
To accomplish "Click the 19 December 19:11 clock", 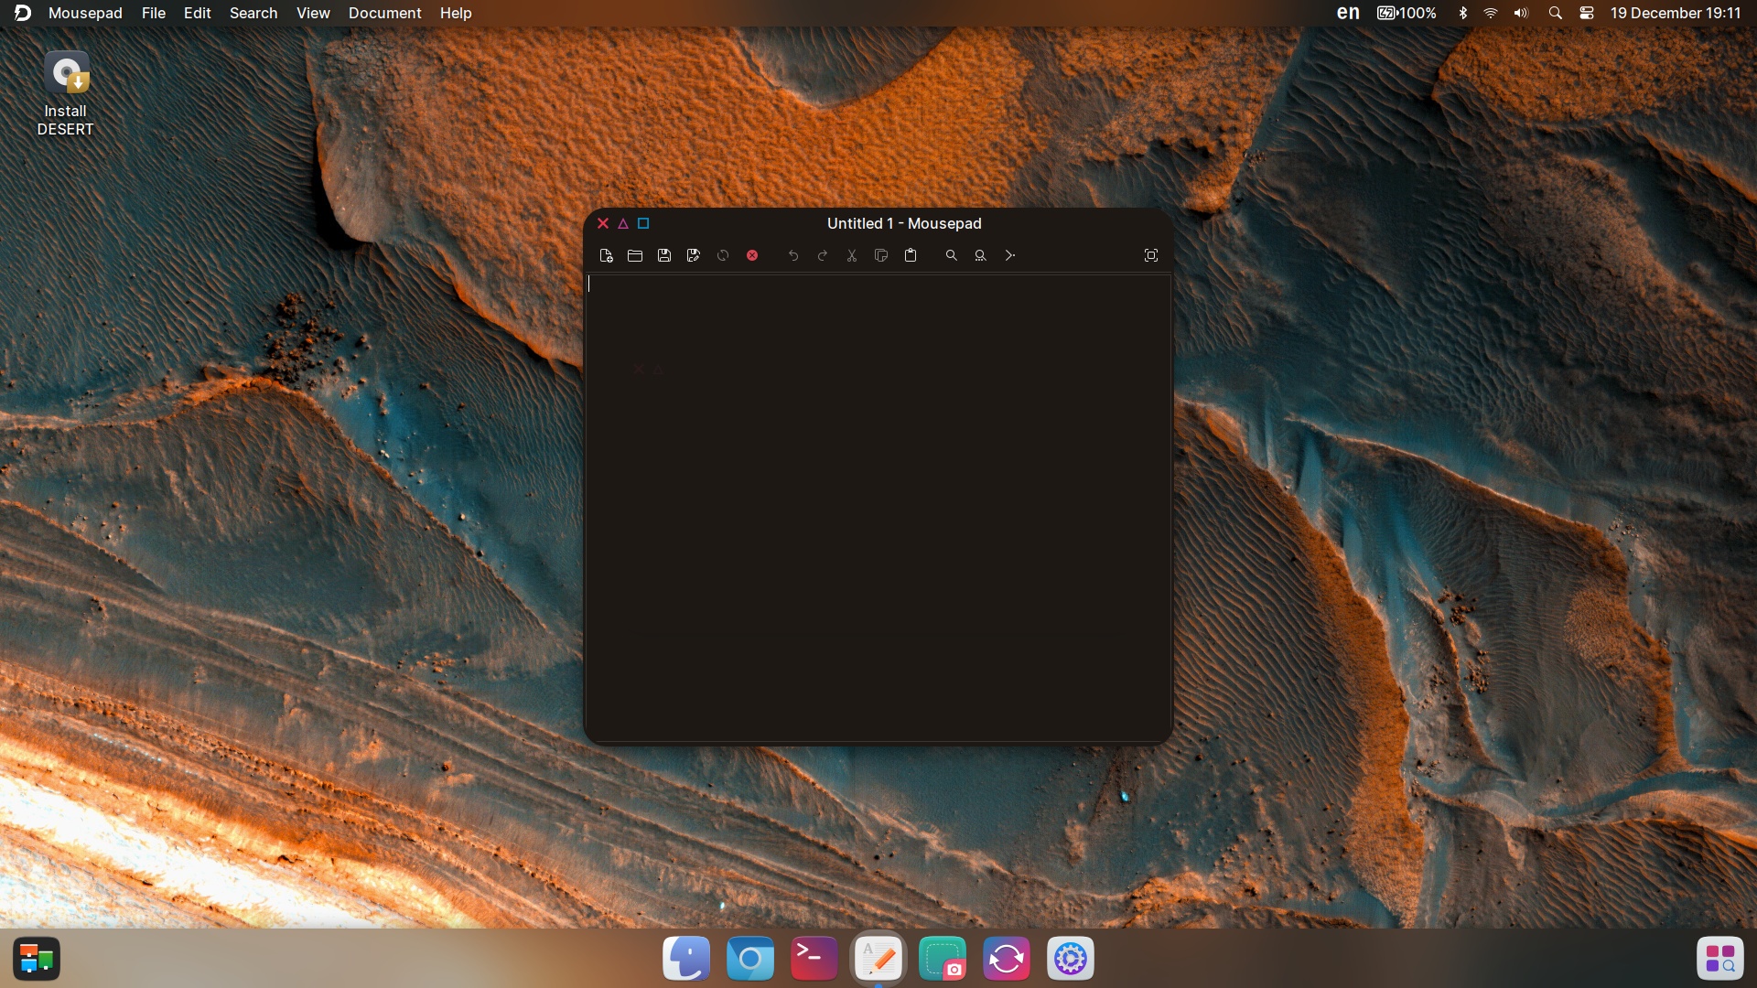I will tap(1676, 13).
